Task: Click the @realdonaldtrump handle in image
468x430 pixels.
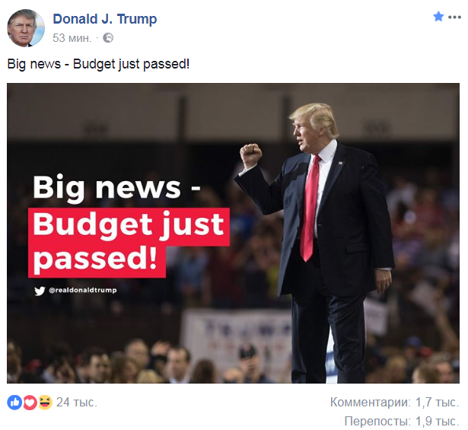Action: (x=83, y=290)
